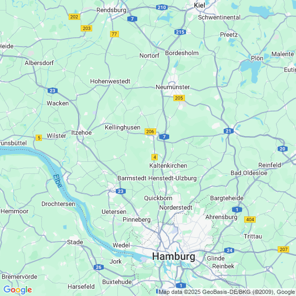296x296 pixels.
Task: Click the road 77 yellow shield
Action: [x=114, y=34]
